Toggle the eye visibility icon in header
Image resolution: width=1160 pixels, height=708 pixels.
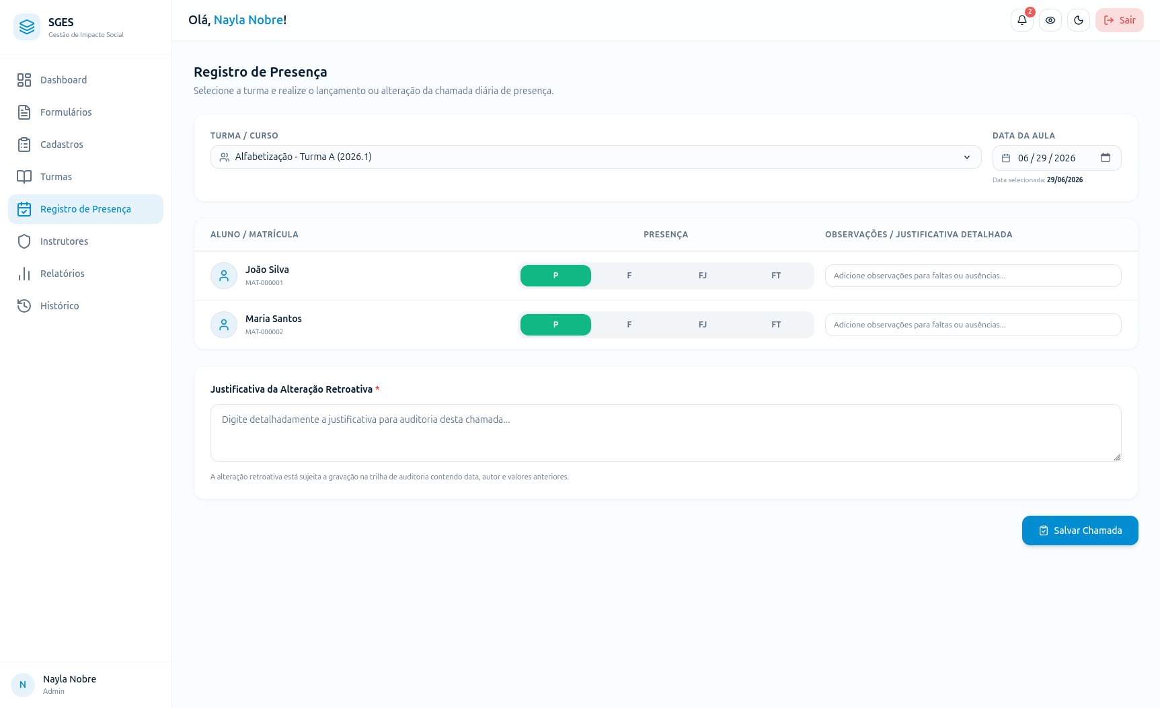[1050, 20]
